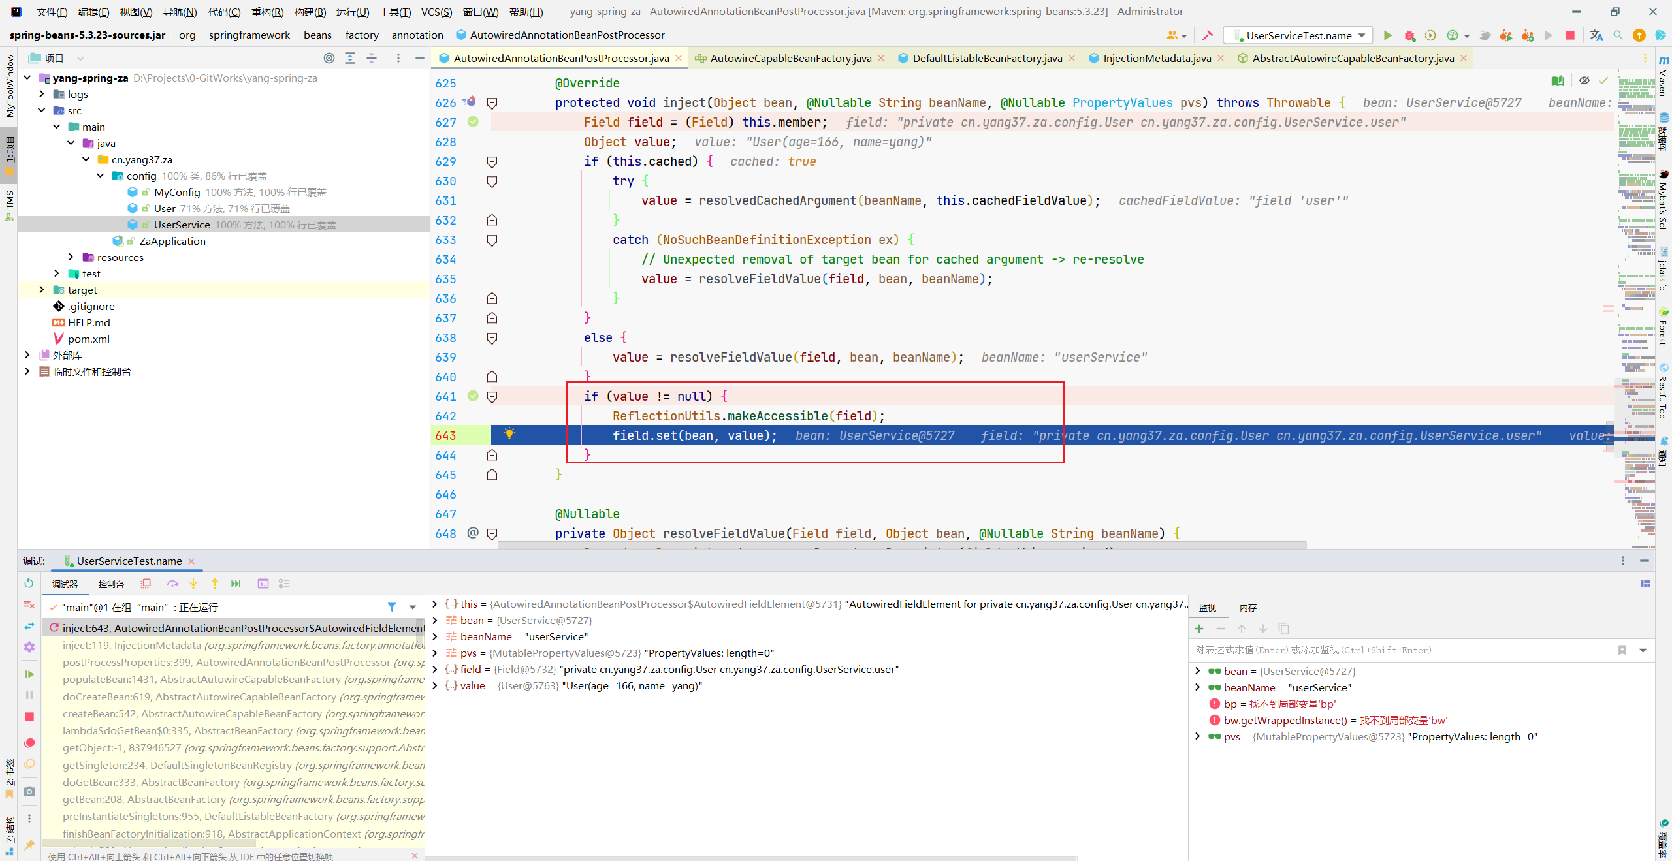The height and width of the screenshot is (861, 1672).
Task: Open View Breakpoints red circles icon
Action: pos(29,743)
